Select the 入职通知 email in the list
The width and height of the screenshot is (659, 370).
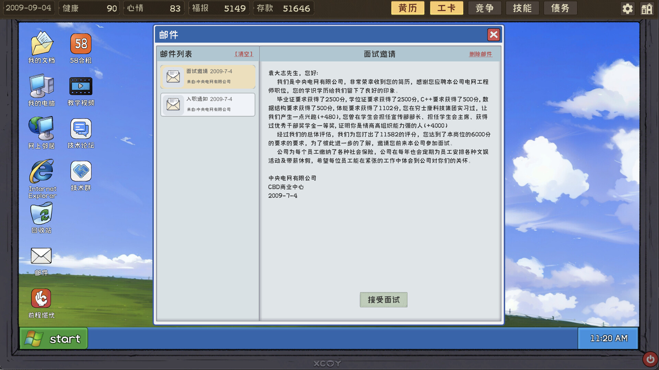coord(208,104)
